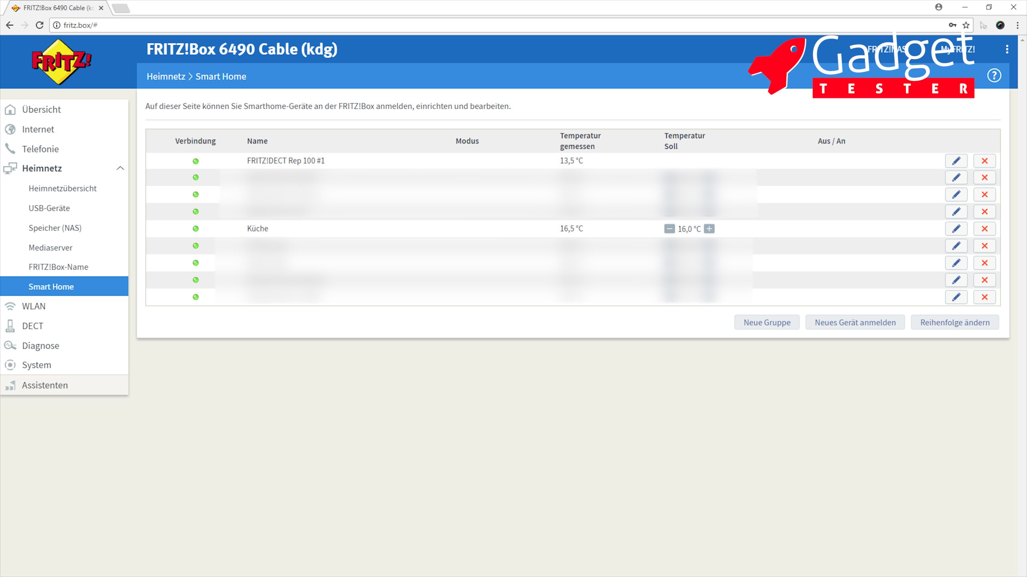This screenshot has width=1027, height=577.
Task: Decrease Küche target temperature with minus
Action: coord(669,229)
